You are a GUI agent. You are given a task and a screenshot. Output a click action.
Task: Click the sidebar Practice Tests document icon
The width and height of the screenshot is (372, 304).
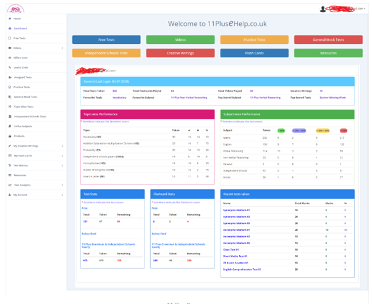[x=10, y=87]
